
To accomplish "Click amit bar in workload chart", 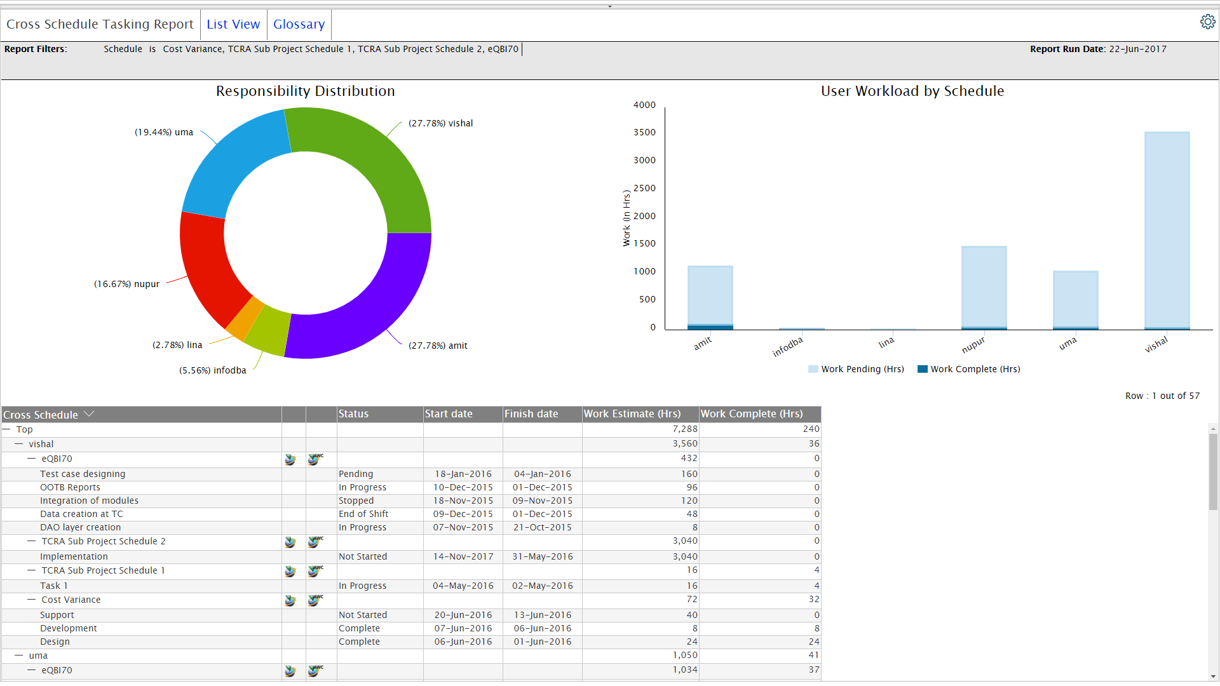I will click(x=710, y=297).
